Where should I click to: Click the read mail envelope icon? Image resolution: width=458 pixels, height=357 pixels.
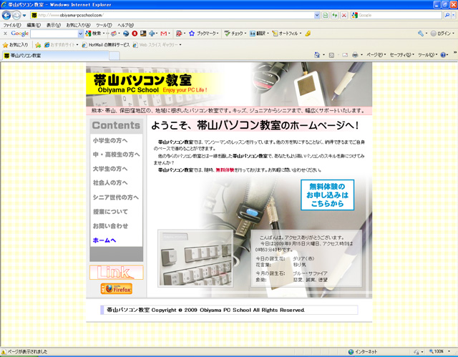(345, 55)
